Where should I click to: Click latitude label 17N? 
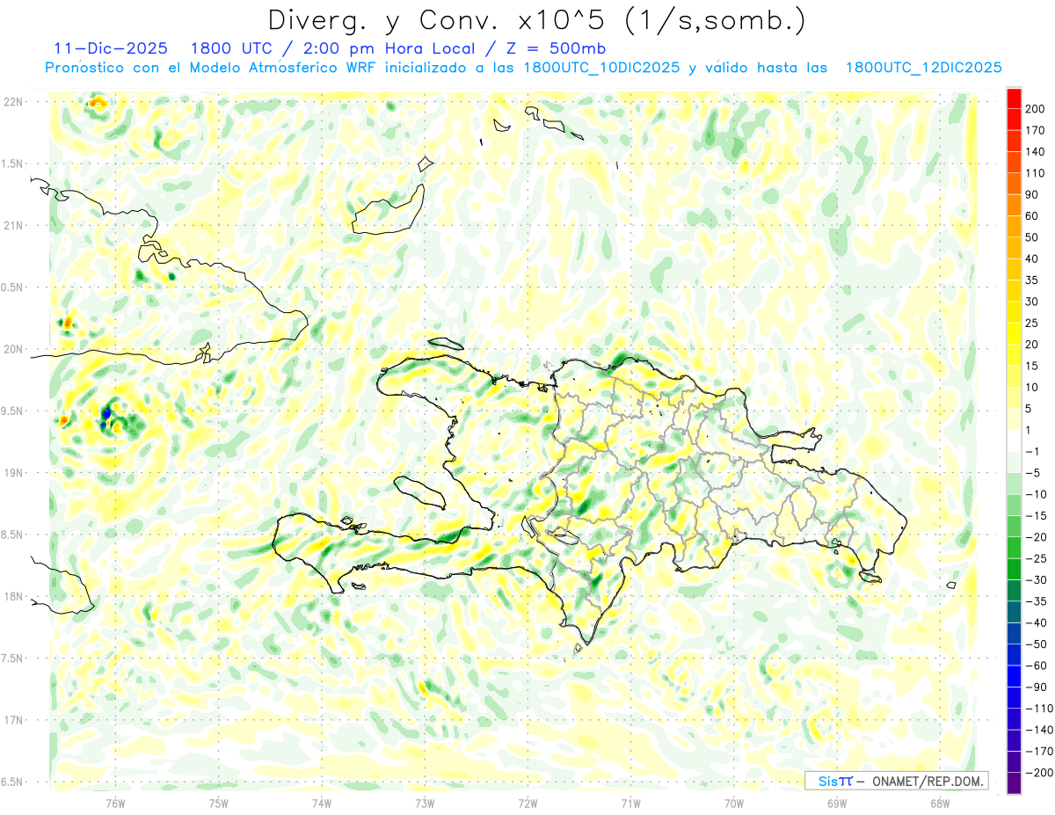(14, 720)
